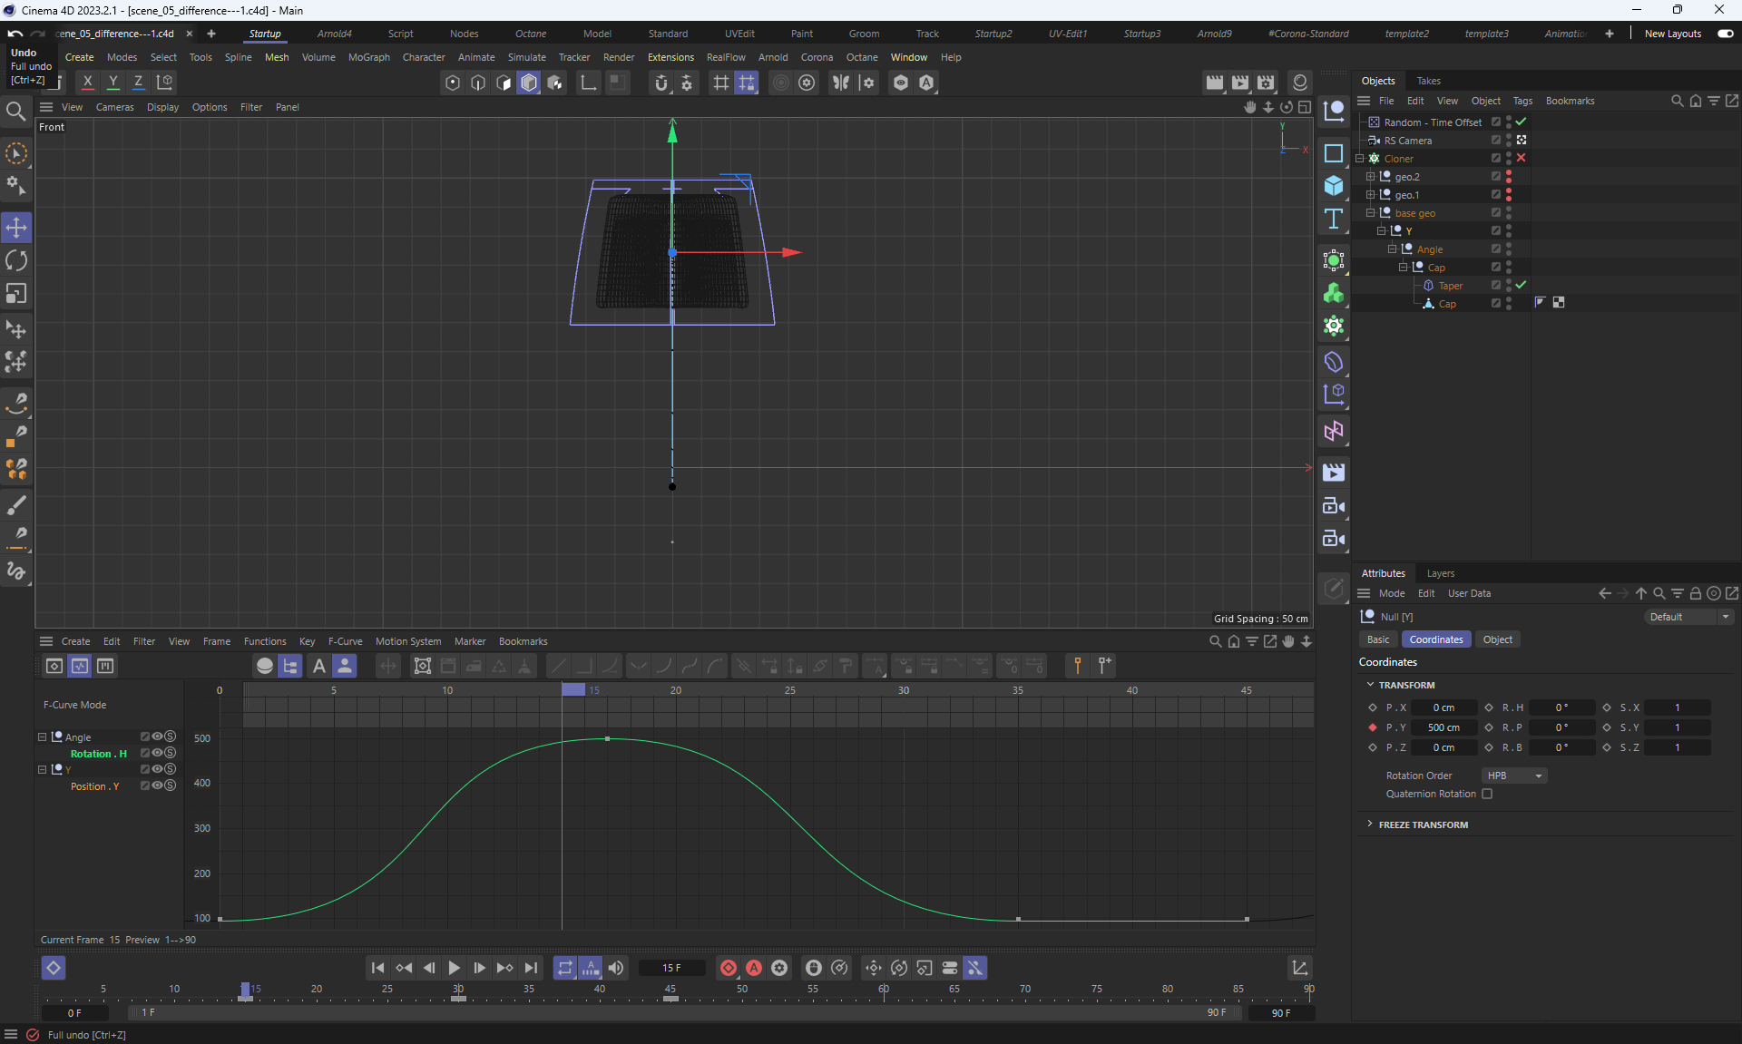This screenshot has width=1742, height=1044.
Task: Select the Position . Y track
Action: pyautogui.click(x=94, y=786)
